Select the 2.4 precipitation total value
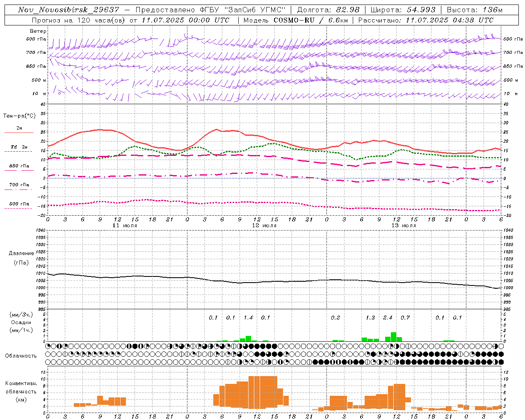Viewport: 525px width, 420px height. point(388,317)
